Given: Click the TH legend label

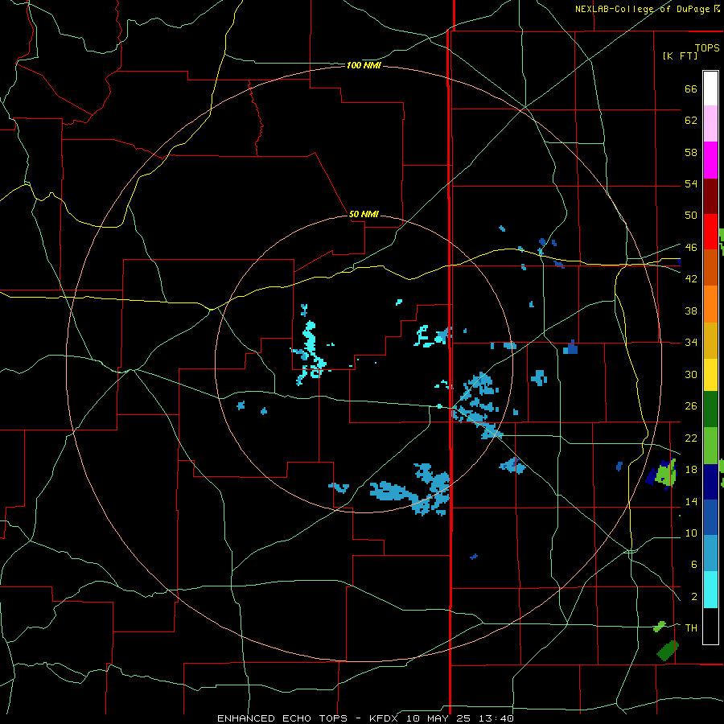Looking at the screenshot, I should coord(691,628).
